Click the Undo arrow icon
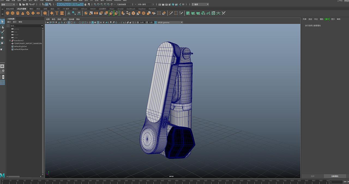Viewport: 349px width, 184px height. (x=30, y=4)
